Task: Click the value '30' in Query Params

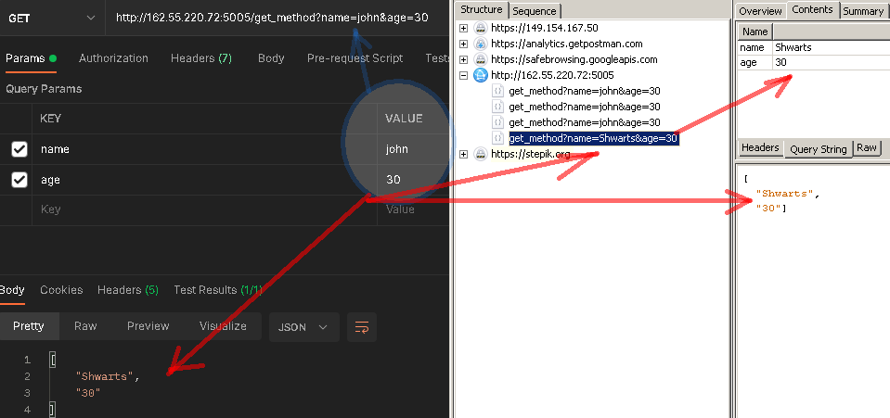Action: pyautogui.click(x=393, y=180)
